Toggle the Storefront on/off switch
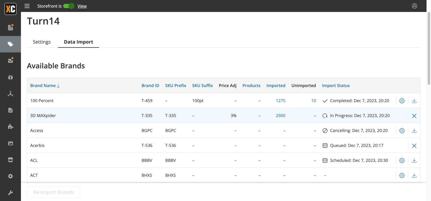Image resolution: width=431 pixels, height=201 pixels. pos(69,6)
